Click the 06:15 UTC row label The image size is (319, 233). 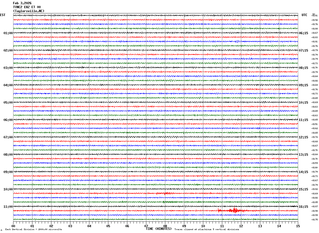tap(303, 33)
